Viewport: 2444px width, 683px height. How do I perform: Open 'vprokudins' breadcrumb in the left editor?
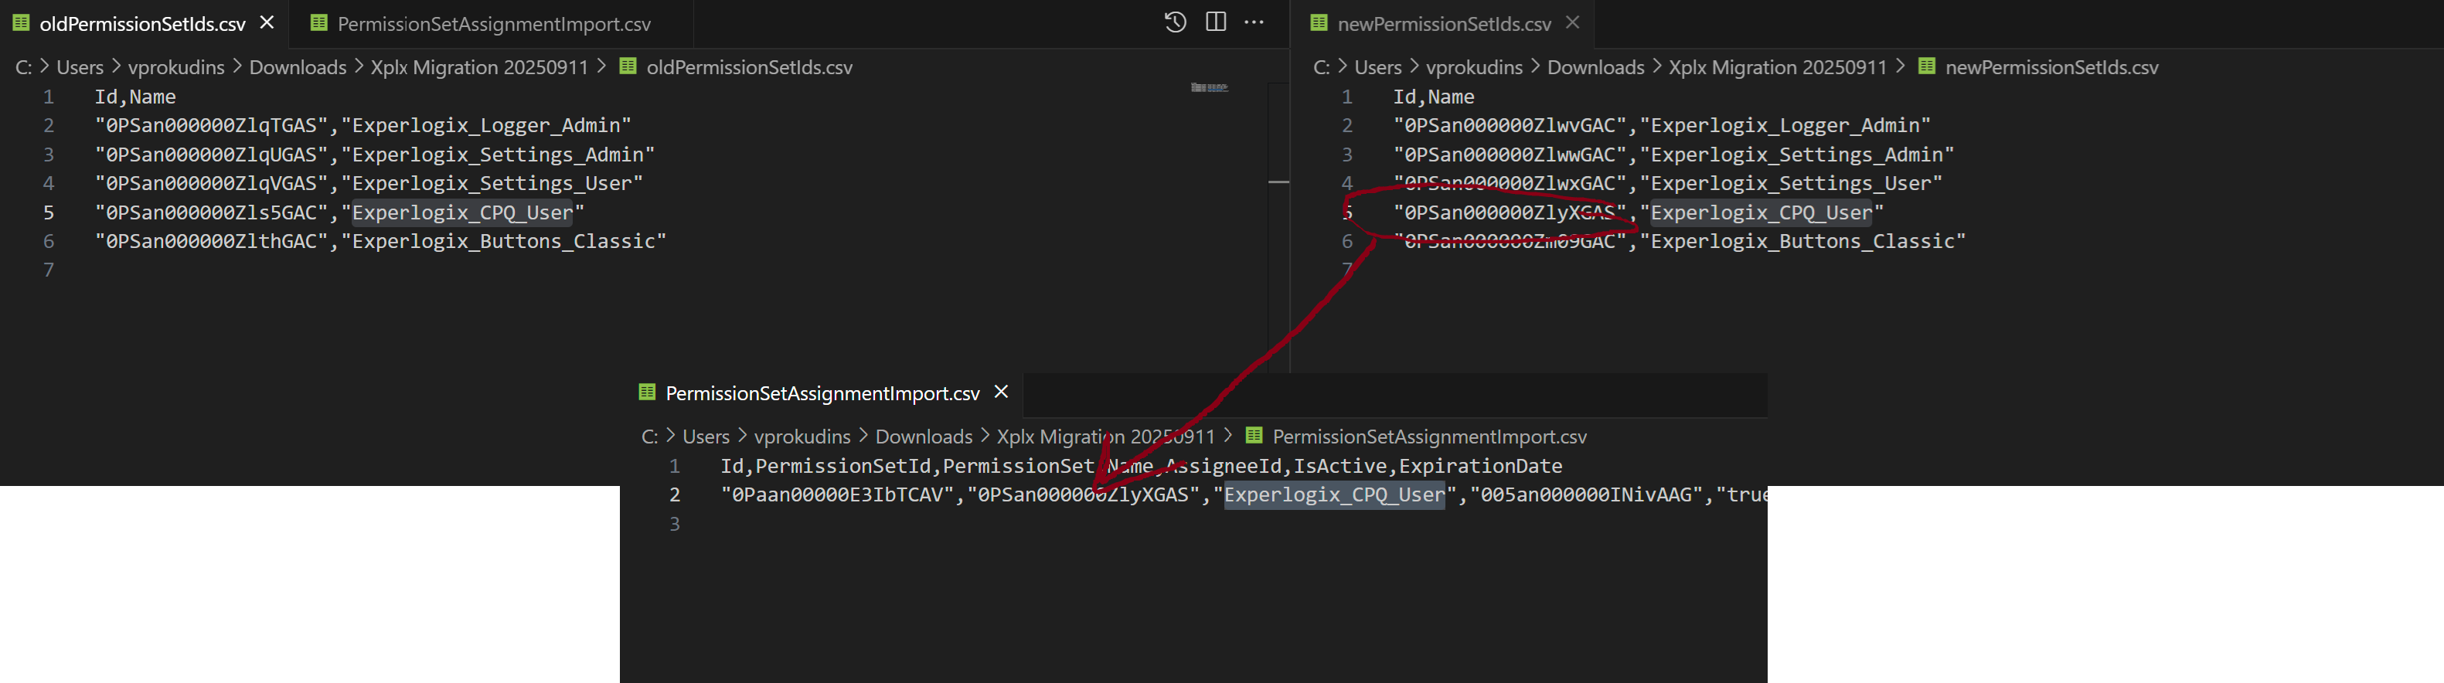click(x=176, y=67)
